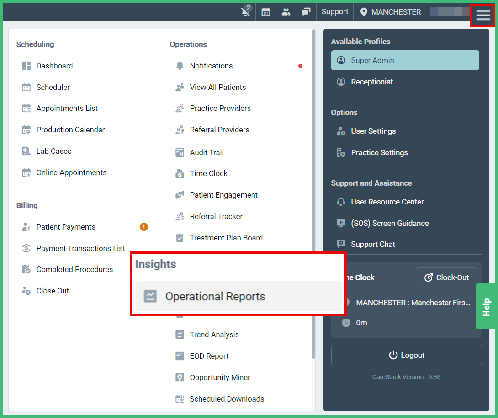498x418 pixels.
Task: Open the Support link in top bar
Action: 334,12
